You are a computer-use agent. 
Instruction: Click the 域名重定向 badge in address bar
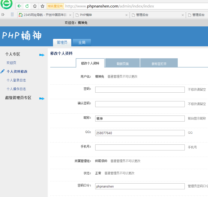[55, 6]
